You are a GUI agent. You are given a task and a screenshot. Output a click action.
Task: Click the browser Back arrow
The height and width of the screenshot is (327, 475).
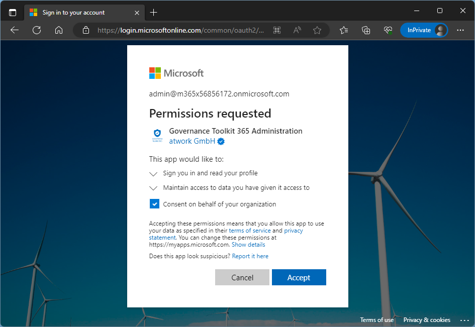(x=15, y=30)
